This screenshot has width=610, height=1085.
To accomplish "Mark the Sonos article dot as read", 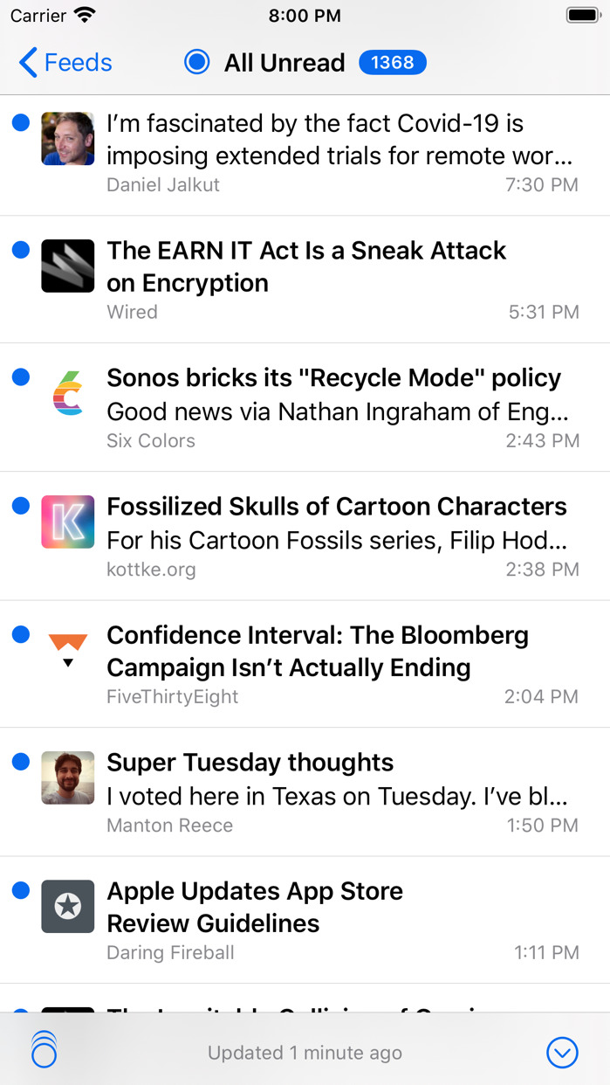I will click(20, 377).
